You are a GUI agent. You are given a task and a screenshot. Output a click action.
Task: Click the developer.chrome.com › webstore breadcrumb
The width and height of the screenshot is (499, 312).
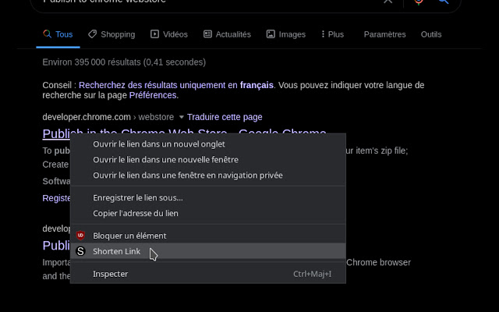pyautogui.click(x=108, y=117)
